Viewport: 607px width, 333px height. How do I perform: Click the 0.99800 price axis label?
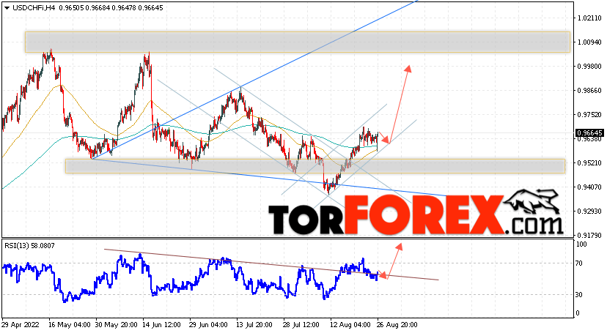tap(589, 67)
